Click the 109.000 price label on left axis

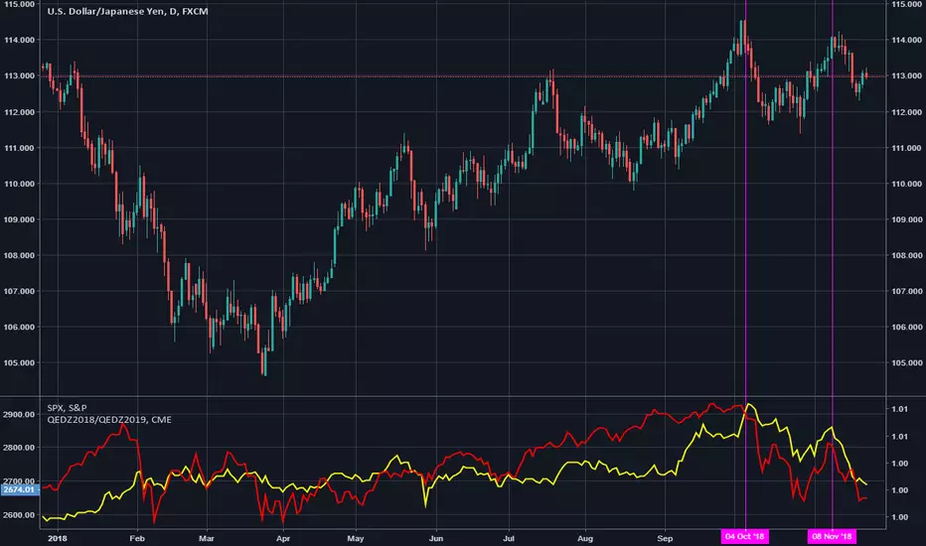click(x=19, y=219)
